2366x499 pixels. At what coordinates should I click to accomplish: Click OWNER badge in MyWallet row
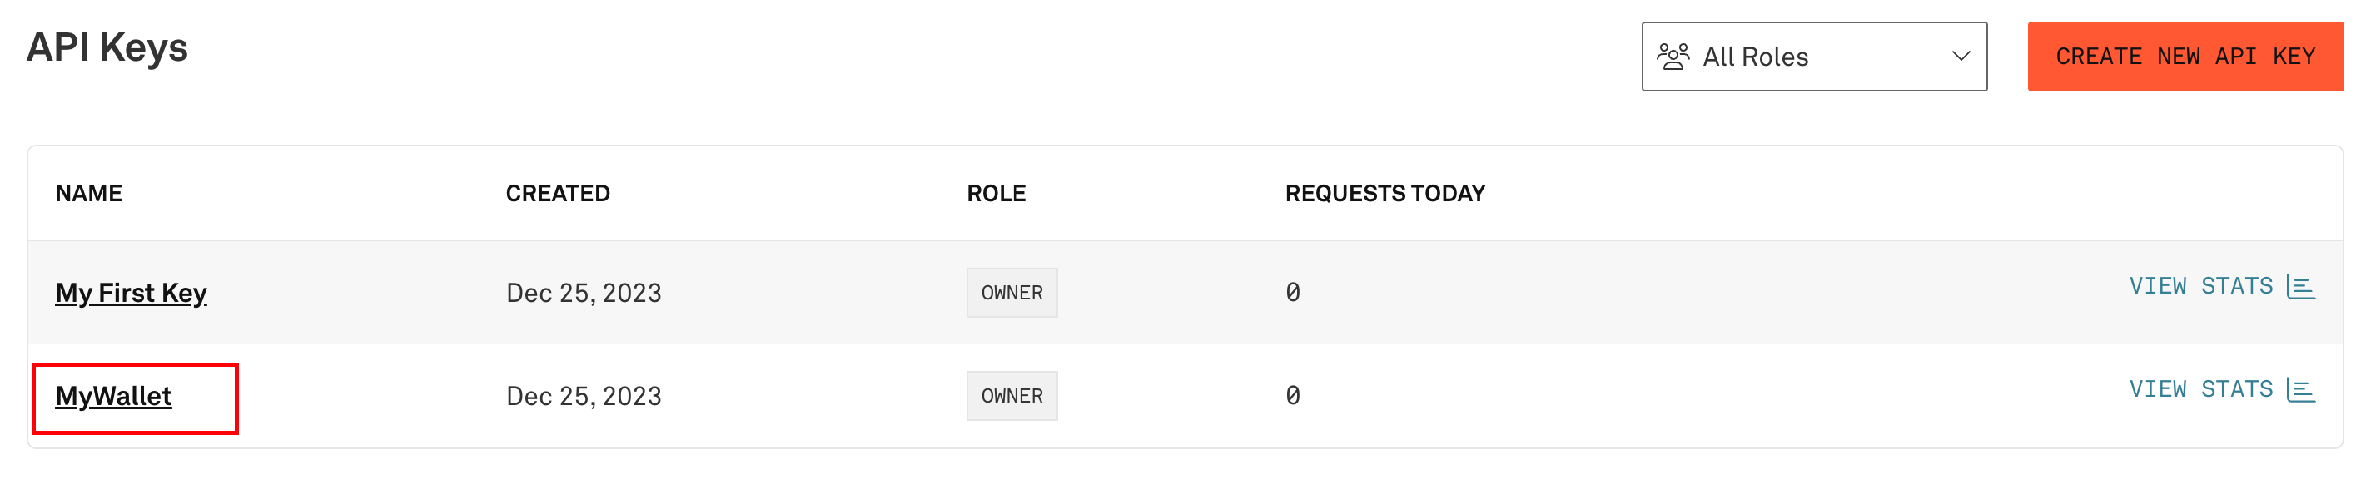click(x=1012, y=395)
